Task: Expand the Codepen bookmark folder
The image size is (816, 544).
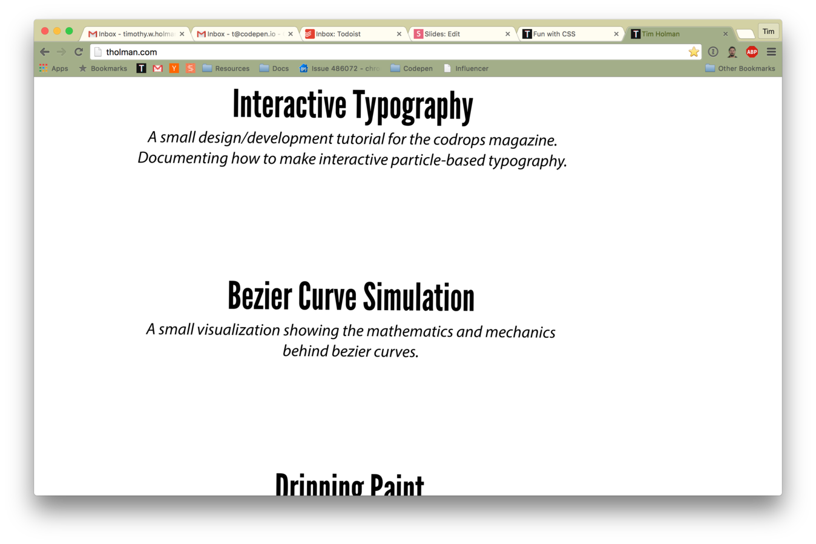Action: point(412,68)
